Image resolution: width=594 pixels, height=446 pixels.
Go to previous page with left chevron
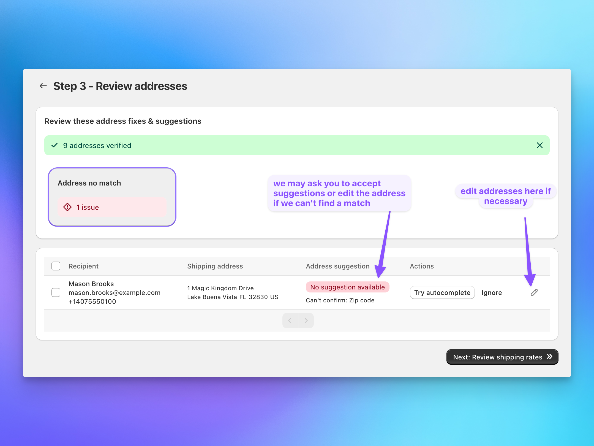tap(290, 320)
